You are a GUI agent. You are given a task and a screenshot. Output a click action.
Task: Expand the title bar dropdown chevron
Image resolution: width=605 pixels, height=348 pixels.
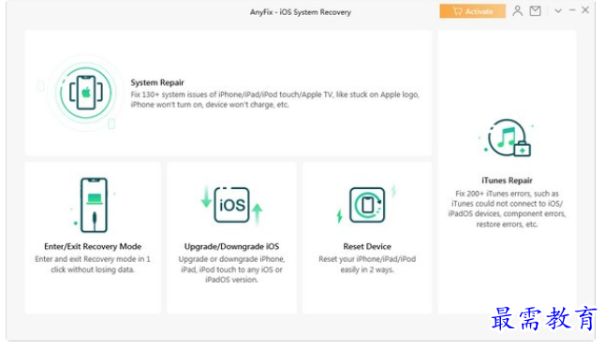pos(558,11)
